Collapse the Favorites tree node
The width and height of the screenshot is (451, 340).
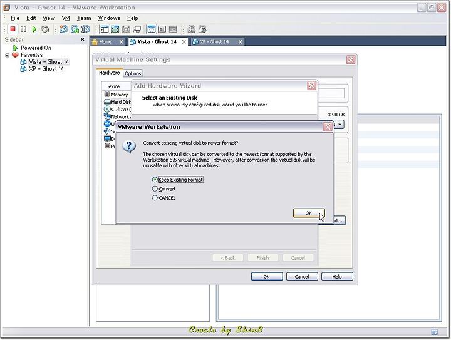click(x=7, y=55)
